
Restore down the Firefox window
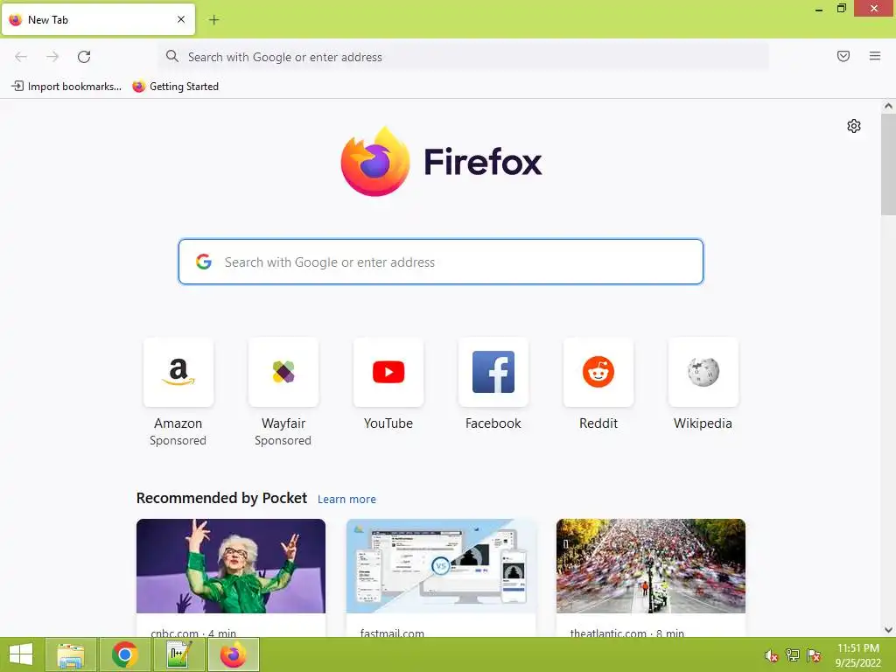(842, 9)
